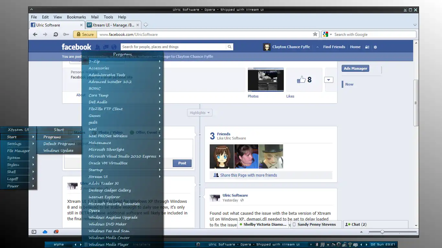Go to Facebook Home link

click(355, 47)
